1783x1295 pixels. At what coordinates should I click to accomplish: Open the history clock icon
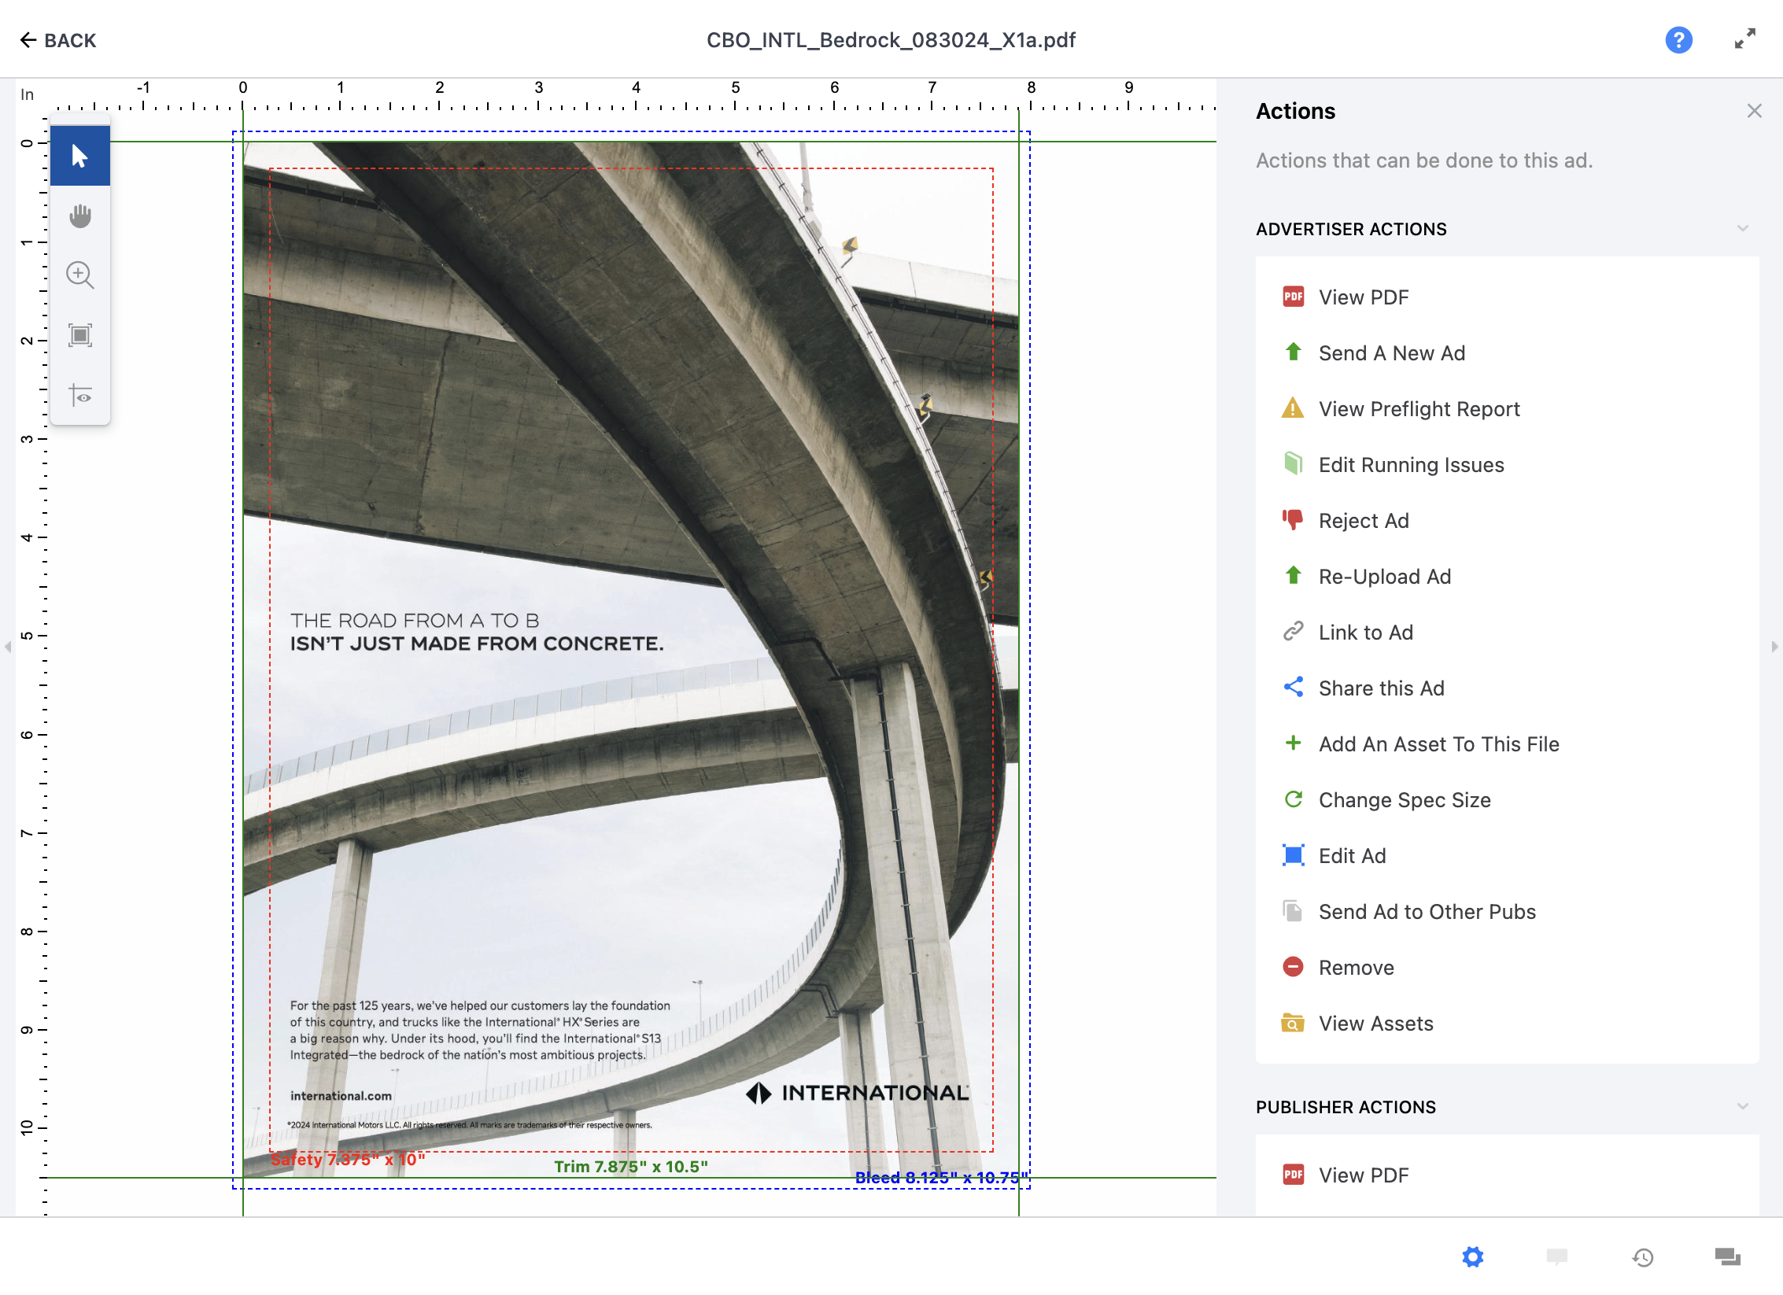click(x=1642, y=1257)
